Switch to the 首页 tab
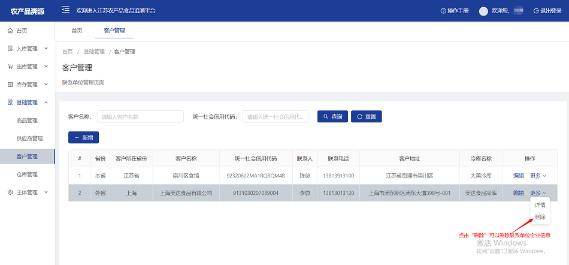Image resolution: width=569 pixels, height=265 pixels. coord(77,31)
